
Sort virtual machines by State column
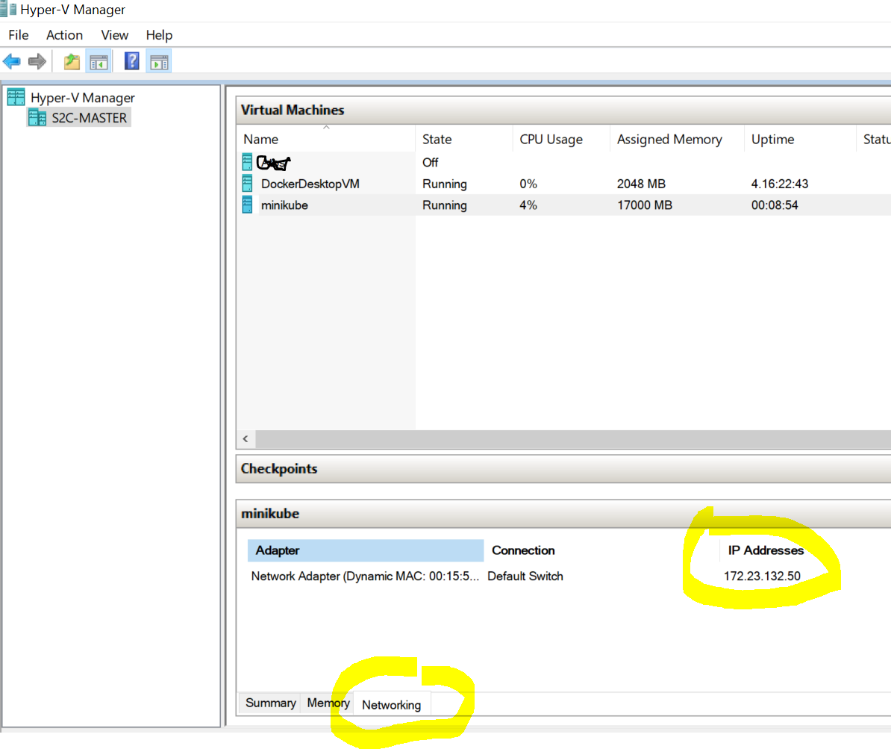click(x=463, y=140)
